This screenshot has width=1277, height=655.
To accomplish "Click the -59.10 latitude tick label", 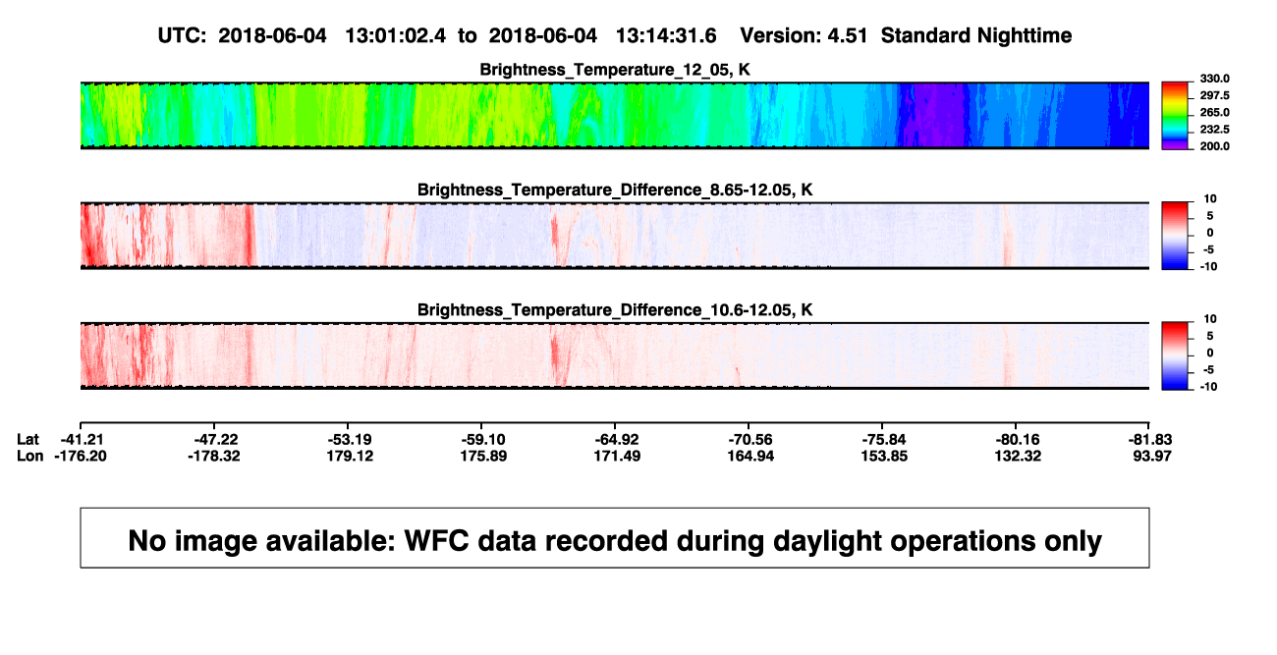I will click(x=481, y=439).
